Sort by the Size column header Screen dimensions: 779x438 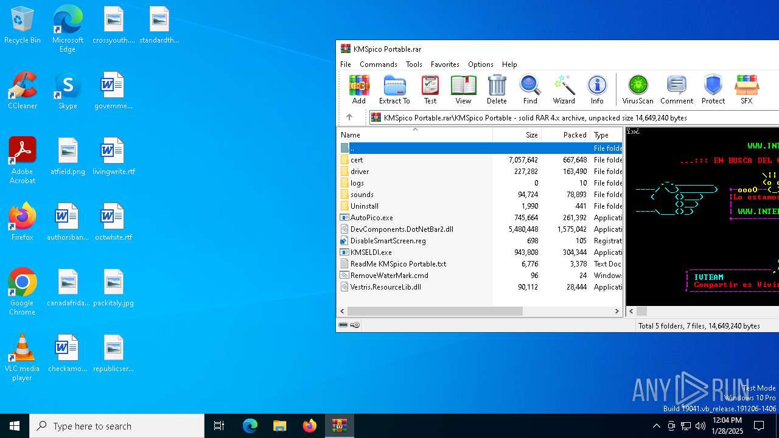[x=517, y=134]
